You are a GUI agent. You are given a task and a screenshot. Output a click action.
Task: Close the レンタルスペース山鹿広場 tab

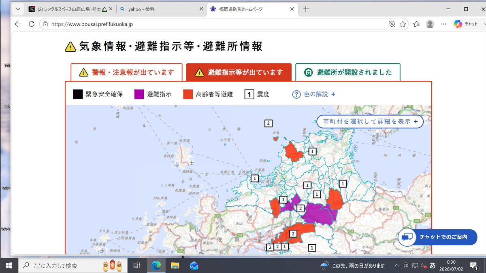point(111,9)
